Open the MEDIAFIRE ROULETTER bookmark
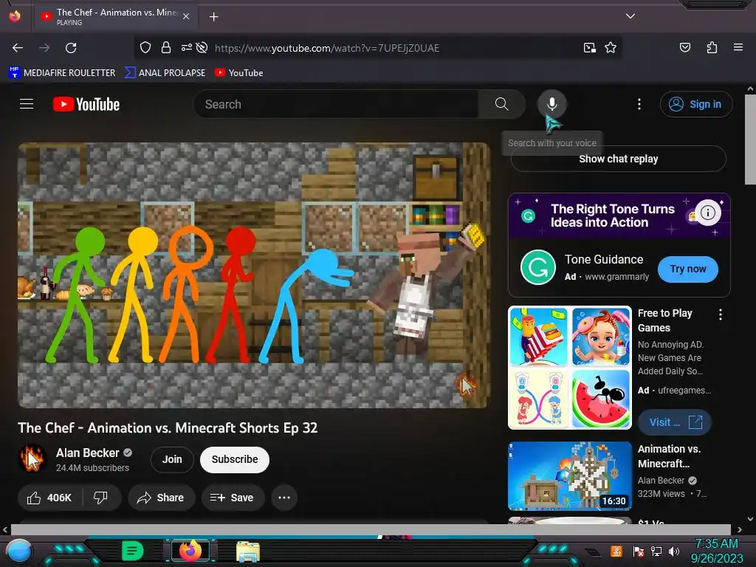756x567 pixels. click(62, 73)
